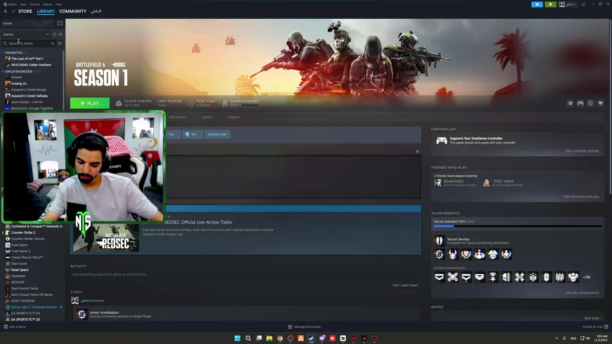Open Manage Downloads
Image resolution: width=612 pixels, height=344 pixels.
click(x=304, y=327)
